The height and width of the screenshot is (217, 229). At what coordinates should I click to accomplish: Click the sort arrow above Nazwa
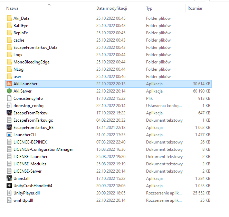click(x=49, y=5)
